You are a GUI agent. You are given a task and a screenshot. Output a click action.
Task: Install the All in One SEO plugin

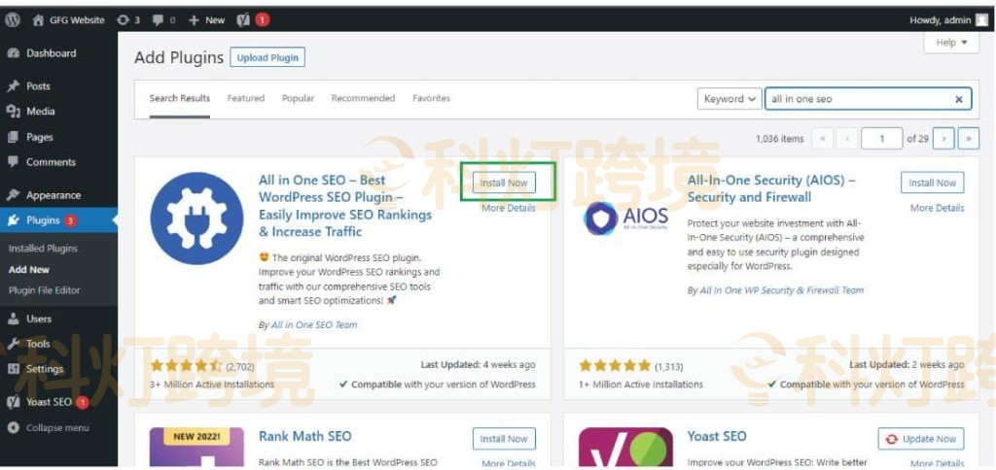click(504, 183)
